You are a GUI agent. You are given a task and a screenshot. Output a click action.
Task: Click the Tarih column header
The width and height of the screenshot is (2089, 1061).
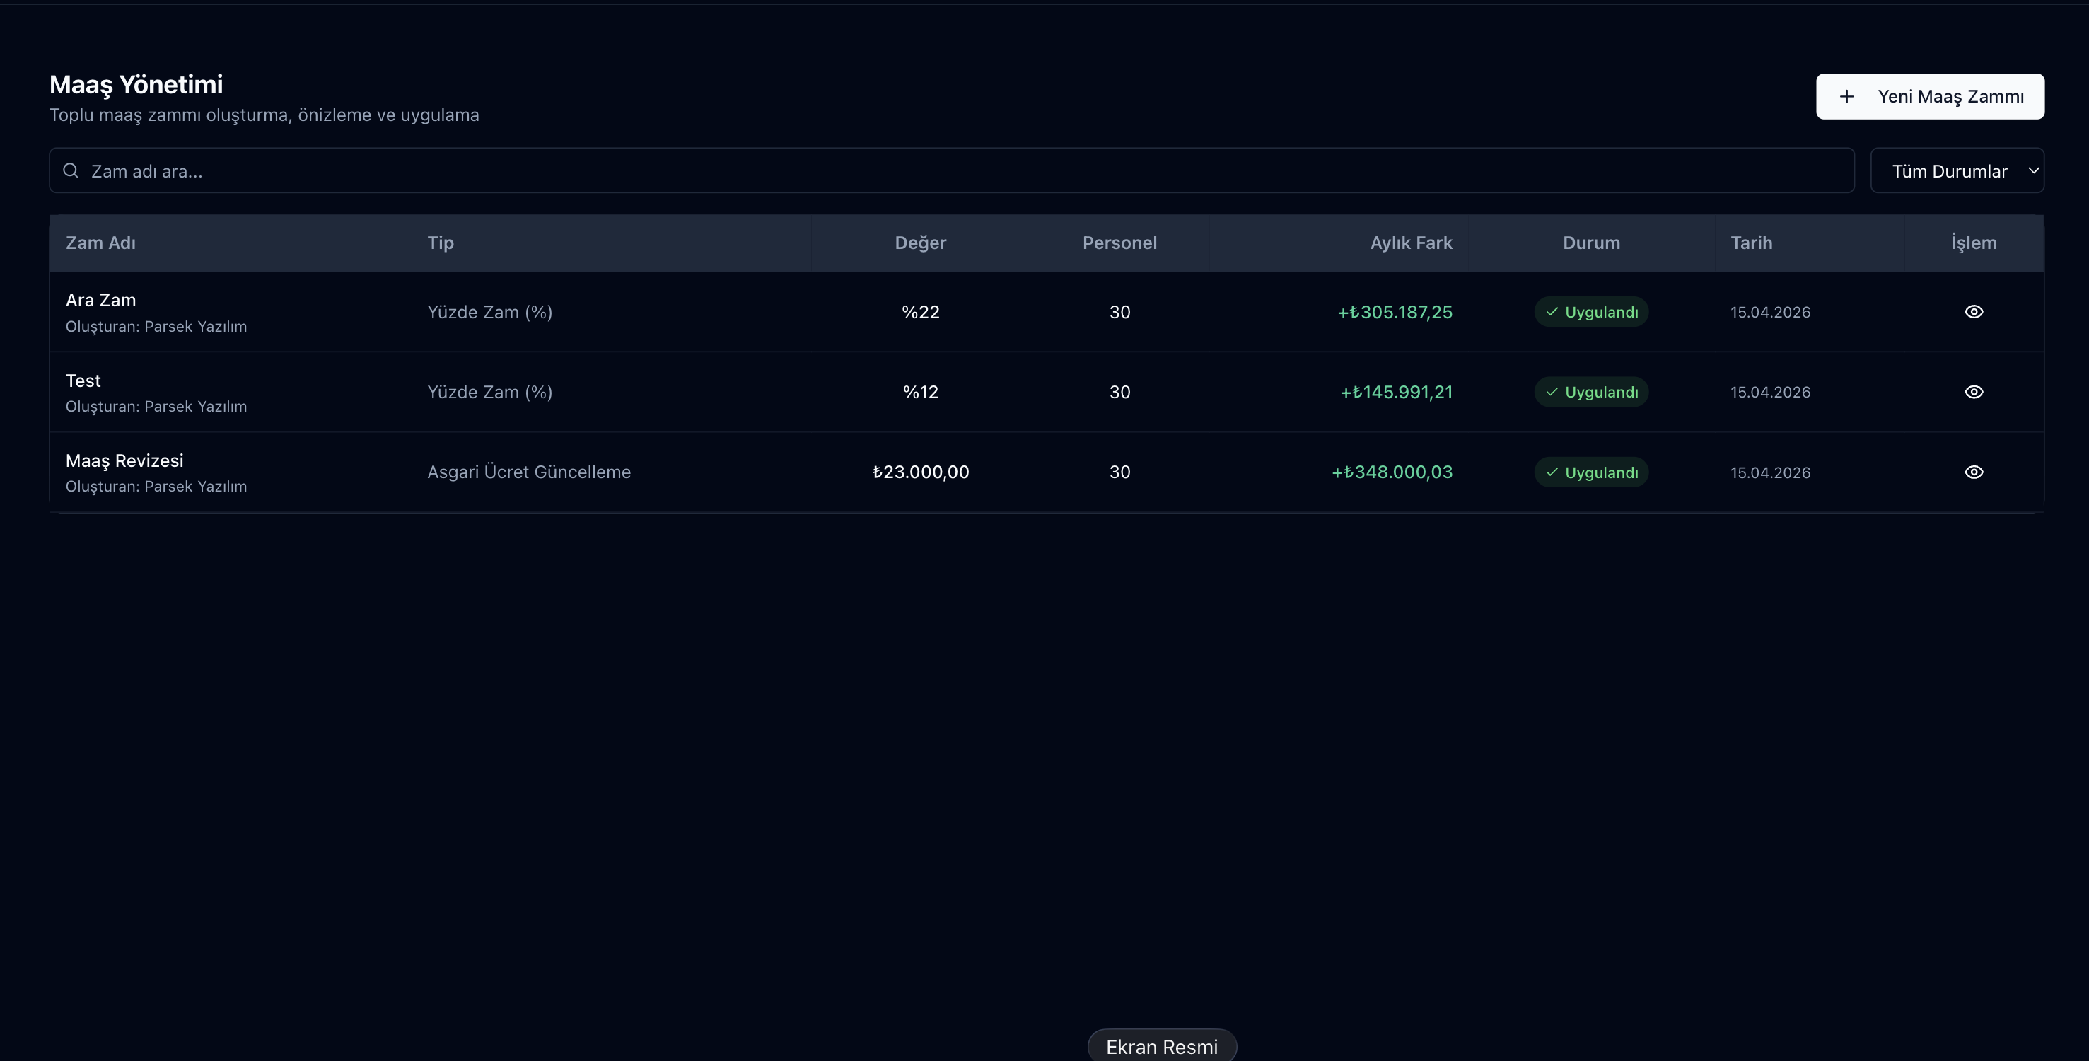point(1751,243)
